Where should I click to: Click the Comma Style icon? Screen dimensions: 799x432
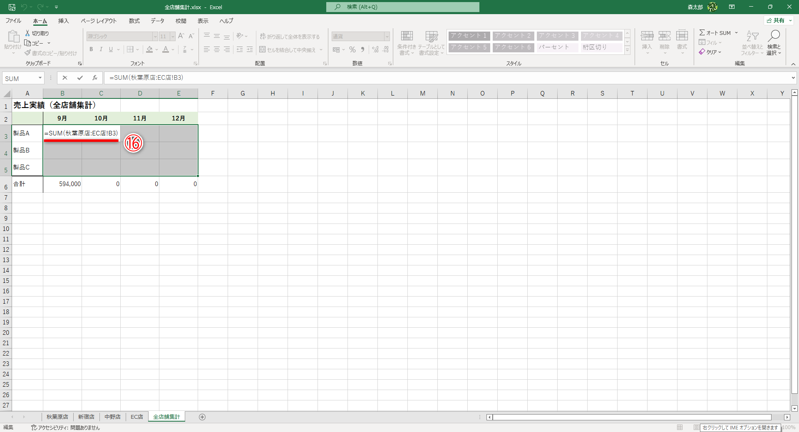click(362, 49)
